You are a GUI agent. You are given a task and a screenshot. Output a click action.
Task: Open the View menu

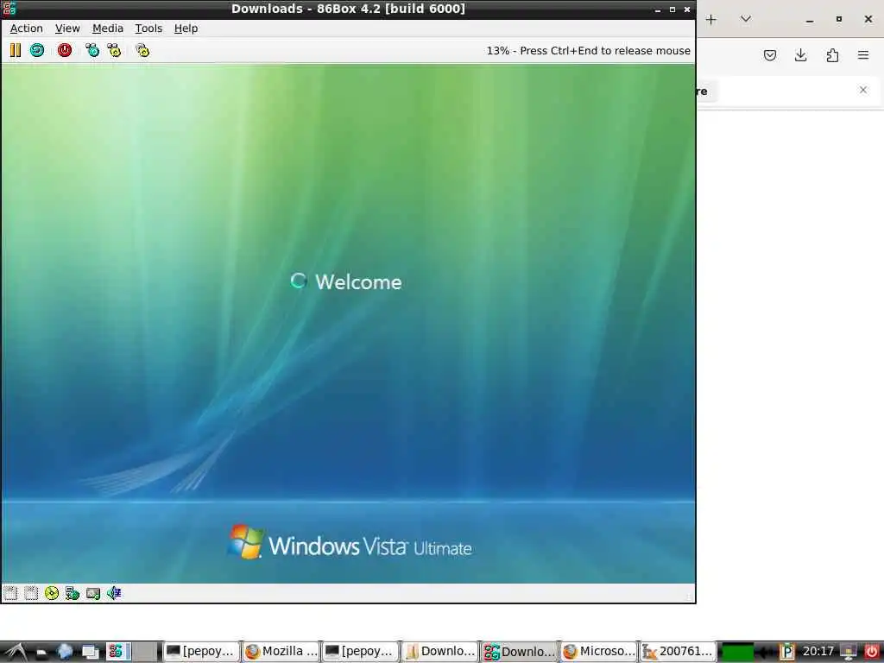[67, 28]
